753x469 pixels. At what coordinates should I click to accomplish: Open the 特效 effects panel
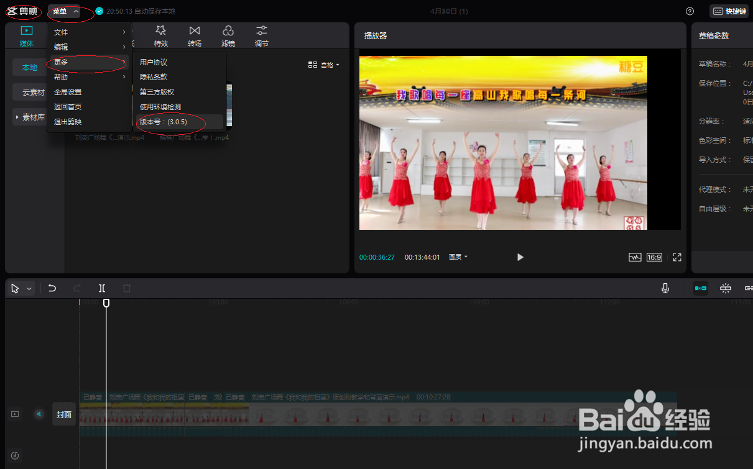tap(161, 36)
